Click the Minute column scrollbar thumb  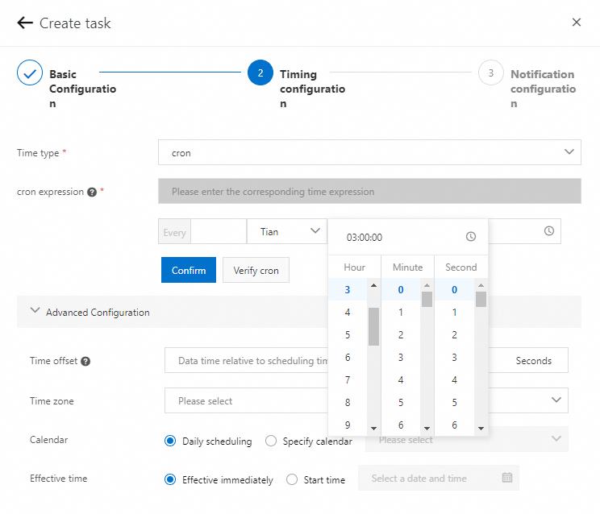(427, 299)
